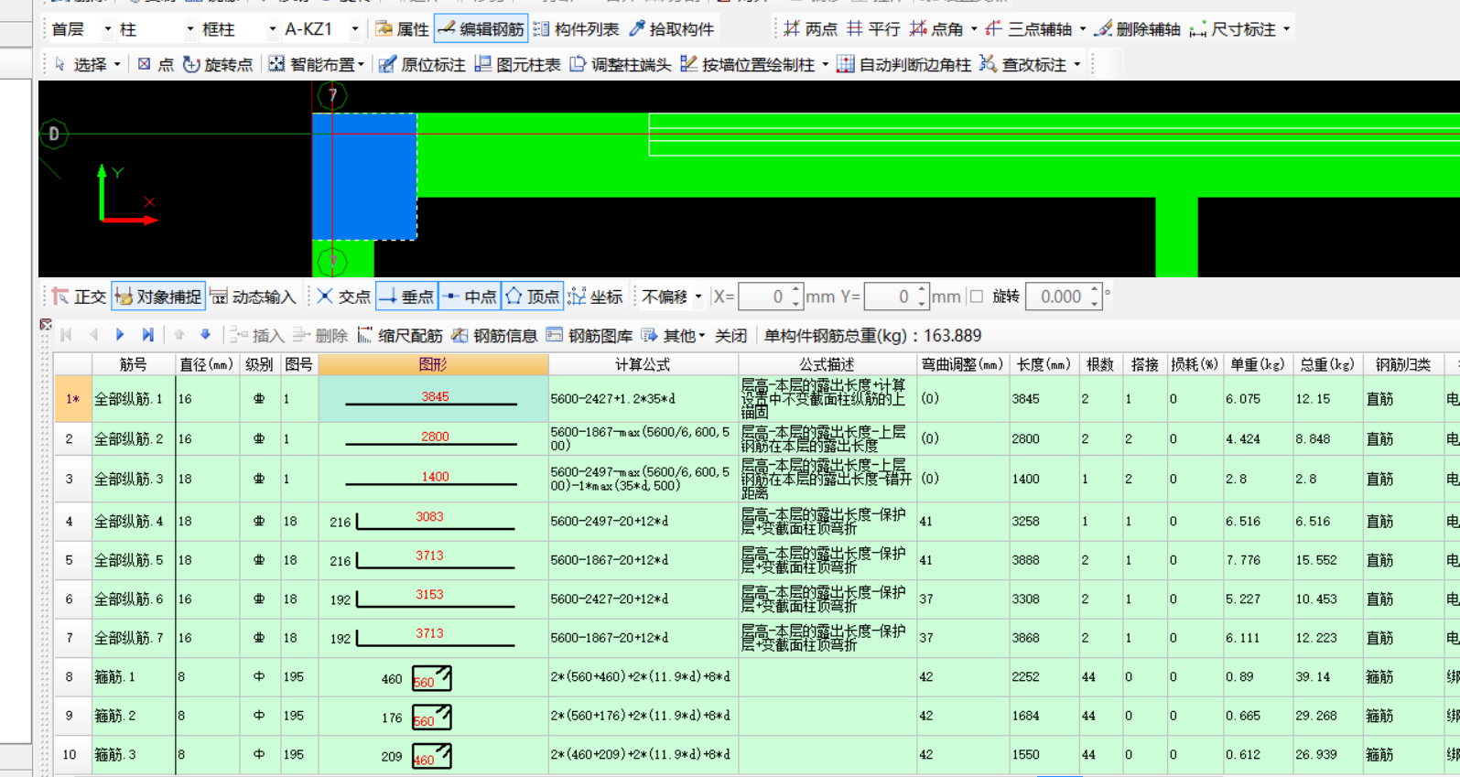Go to next rebar record
The height and width of the screenshot is (777, 1460).
pos(120,335)
